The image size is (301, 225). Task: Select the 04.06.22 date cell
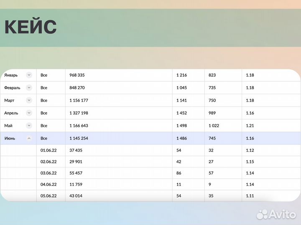pos(48,184)
